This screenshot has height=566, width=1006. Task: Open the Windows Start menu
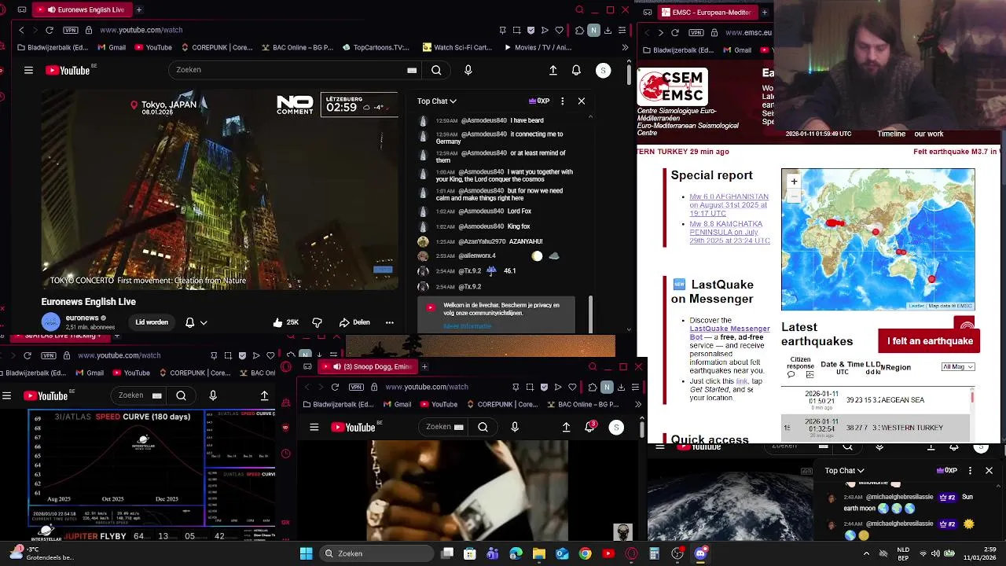306,553
